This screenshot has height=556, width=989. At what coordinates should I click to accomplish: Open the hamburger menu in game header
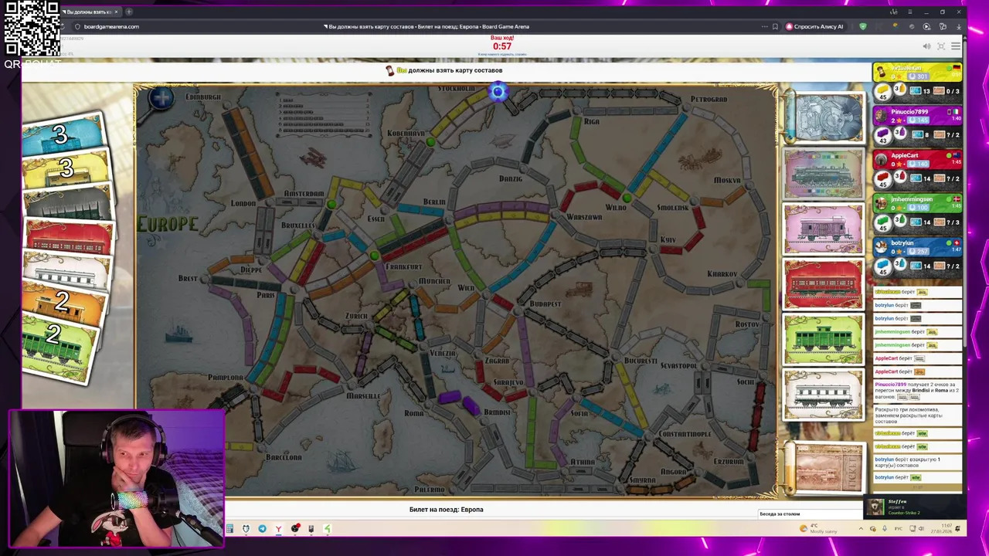pos(956,46)
